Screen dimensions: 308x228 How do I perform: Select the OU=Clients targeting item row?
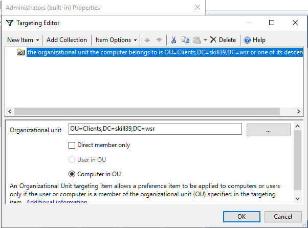click(165, 52)
